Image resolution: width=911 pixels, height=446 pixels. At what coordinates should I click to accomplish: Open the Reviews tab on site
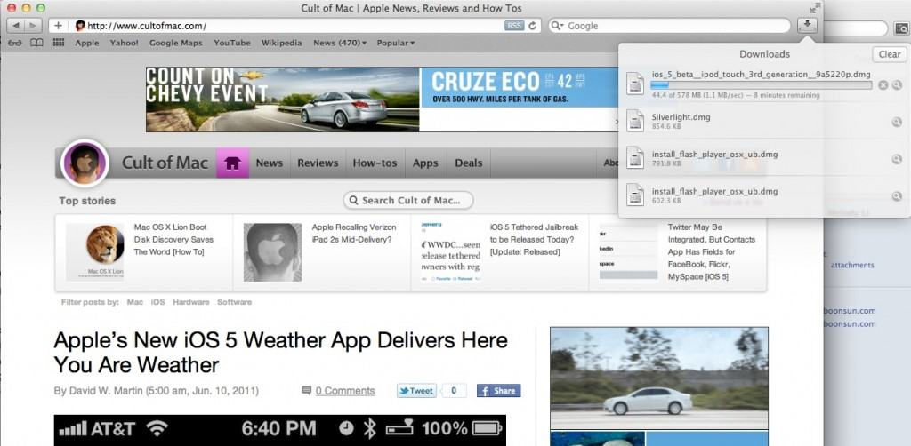[318, 163]
